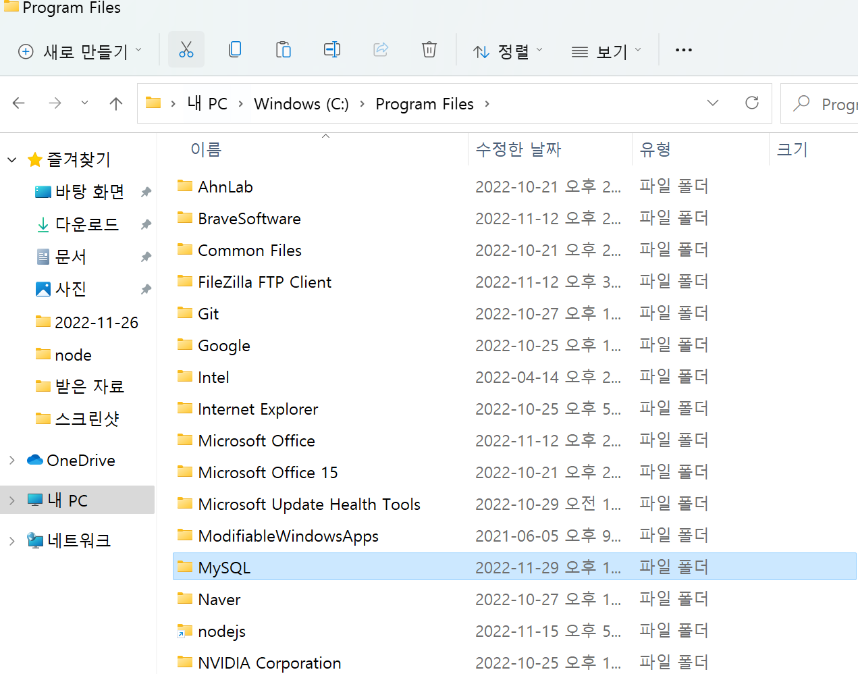Viewport: 858px width, 674px height.
Task: Select the Naver folder row
Action: 514,599
